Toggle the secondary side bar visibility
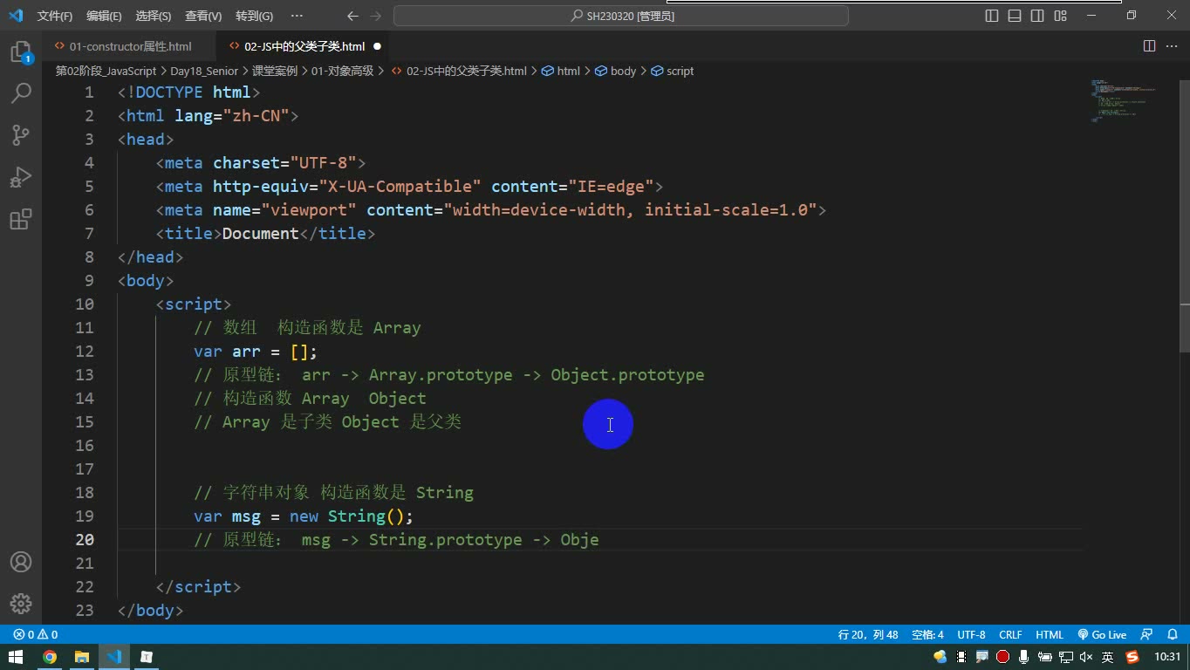 tap(1037, 16)
